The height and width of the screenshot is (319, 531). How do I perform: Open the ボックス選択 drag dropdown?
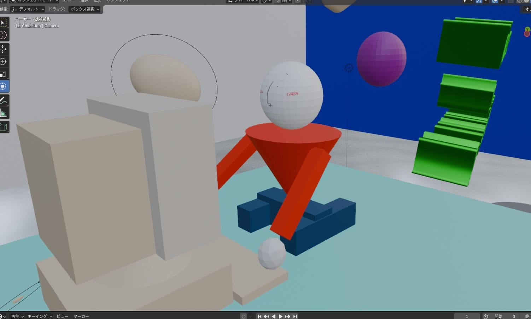click(85, 9)
